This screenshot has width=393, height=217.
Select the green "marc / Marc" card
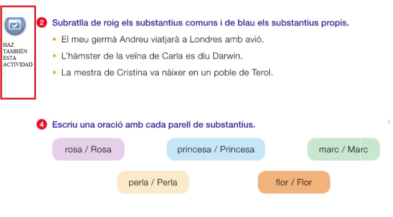[x=343, y=149]
